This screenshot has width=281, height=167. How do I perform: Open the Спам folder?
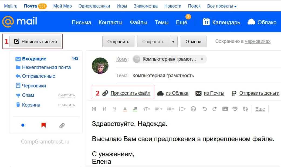28,95
